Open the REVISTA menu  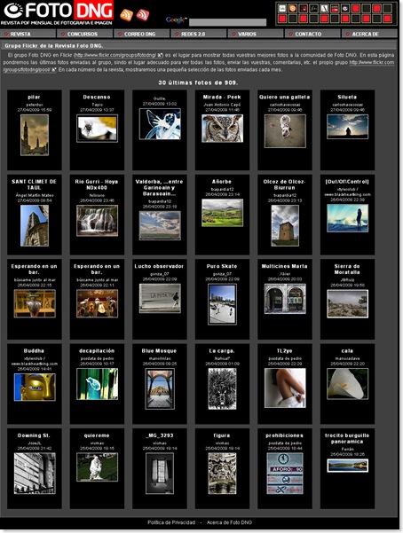[28, 34]
